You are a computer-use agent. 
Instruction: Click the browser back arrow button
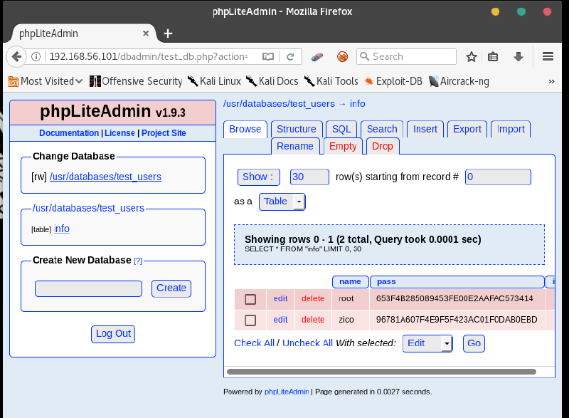point(16,57)
